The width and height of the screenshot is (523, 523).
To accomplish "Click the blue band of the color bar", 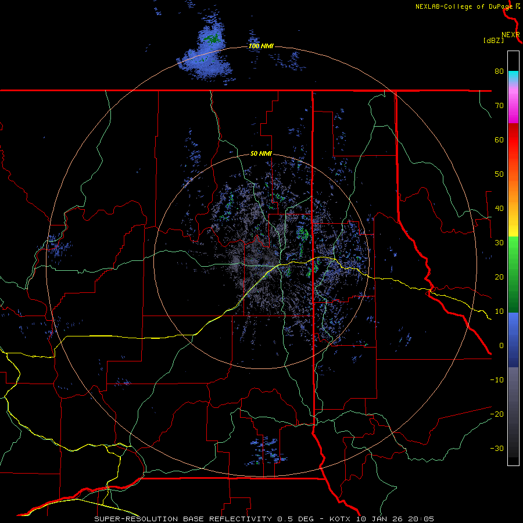I will pos(513,340).
